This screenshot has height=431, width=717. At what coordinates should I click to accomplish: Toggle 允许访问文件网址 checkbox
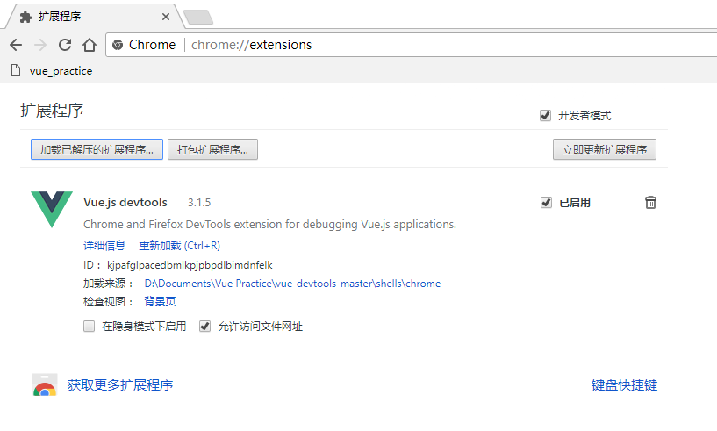coord(204,327)
